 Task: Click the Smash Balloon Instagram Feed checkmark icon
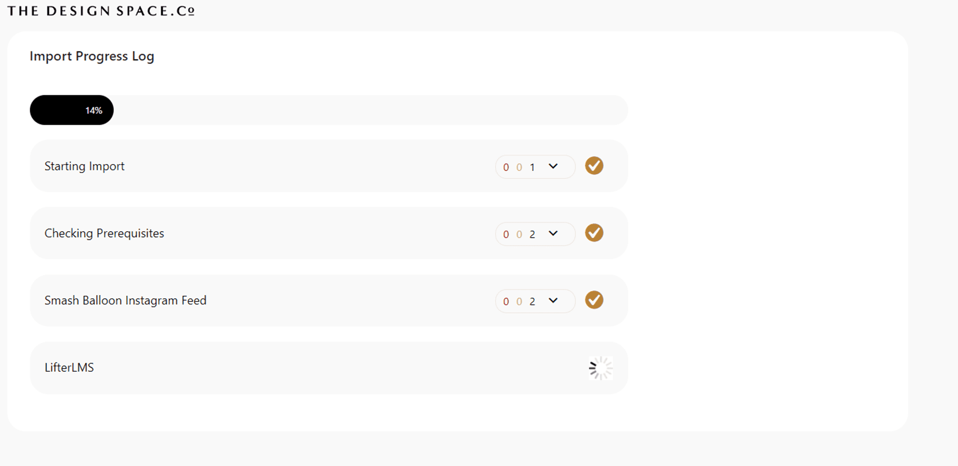point(594,300)
